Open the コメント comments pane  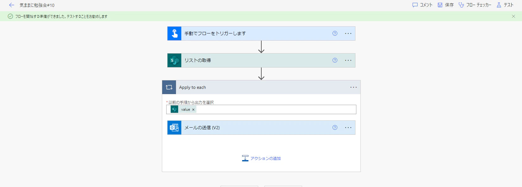point(422,5)
